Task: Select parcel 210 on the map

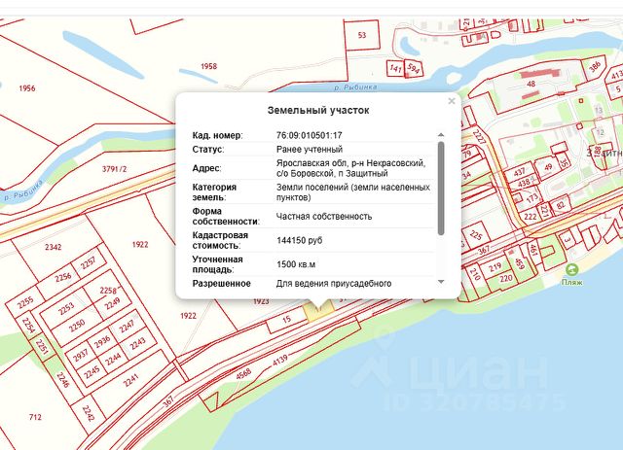Action: [x=475, y=274]
